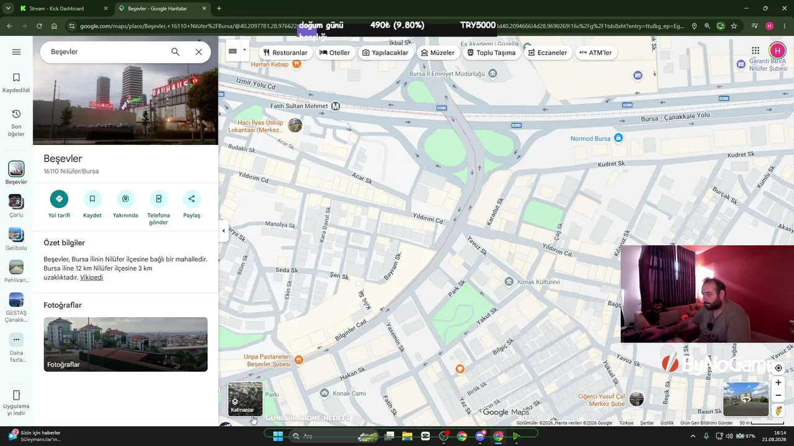Open the Google apps grid icon
Viewport: 794px width, 446px height.
click(x=756, y=51)
